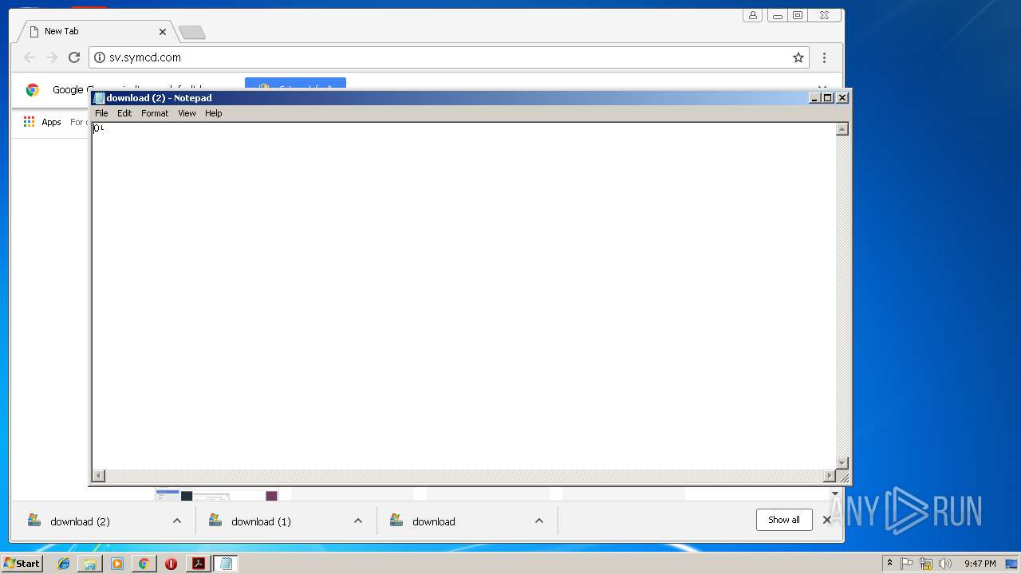Open downloaded file download (2)

80,521
